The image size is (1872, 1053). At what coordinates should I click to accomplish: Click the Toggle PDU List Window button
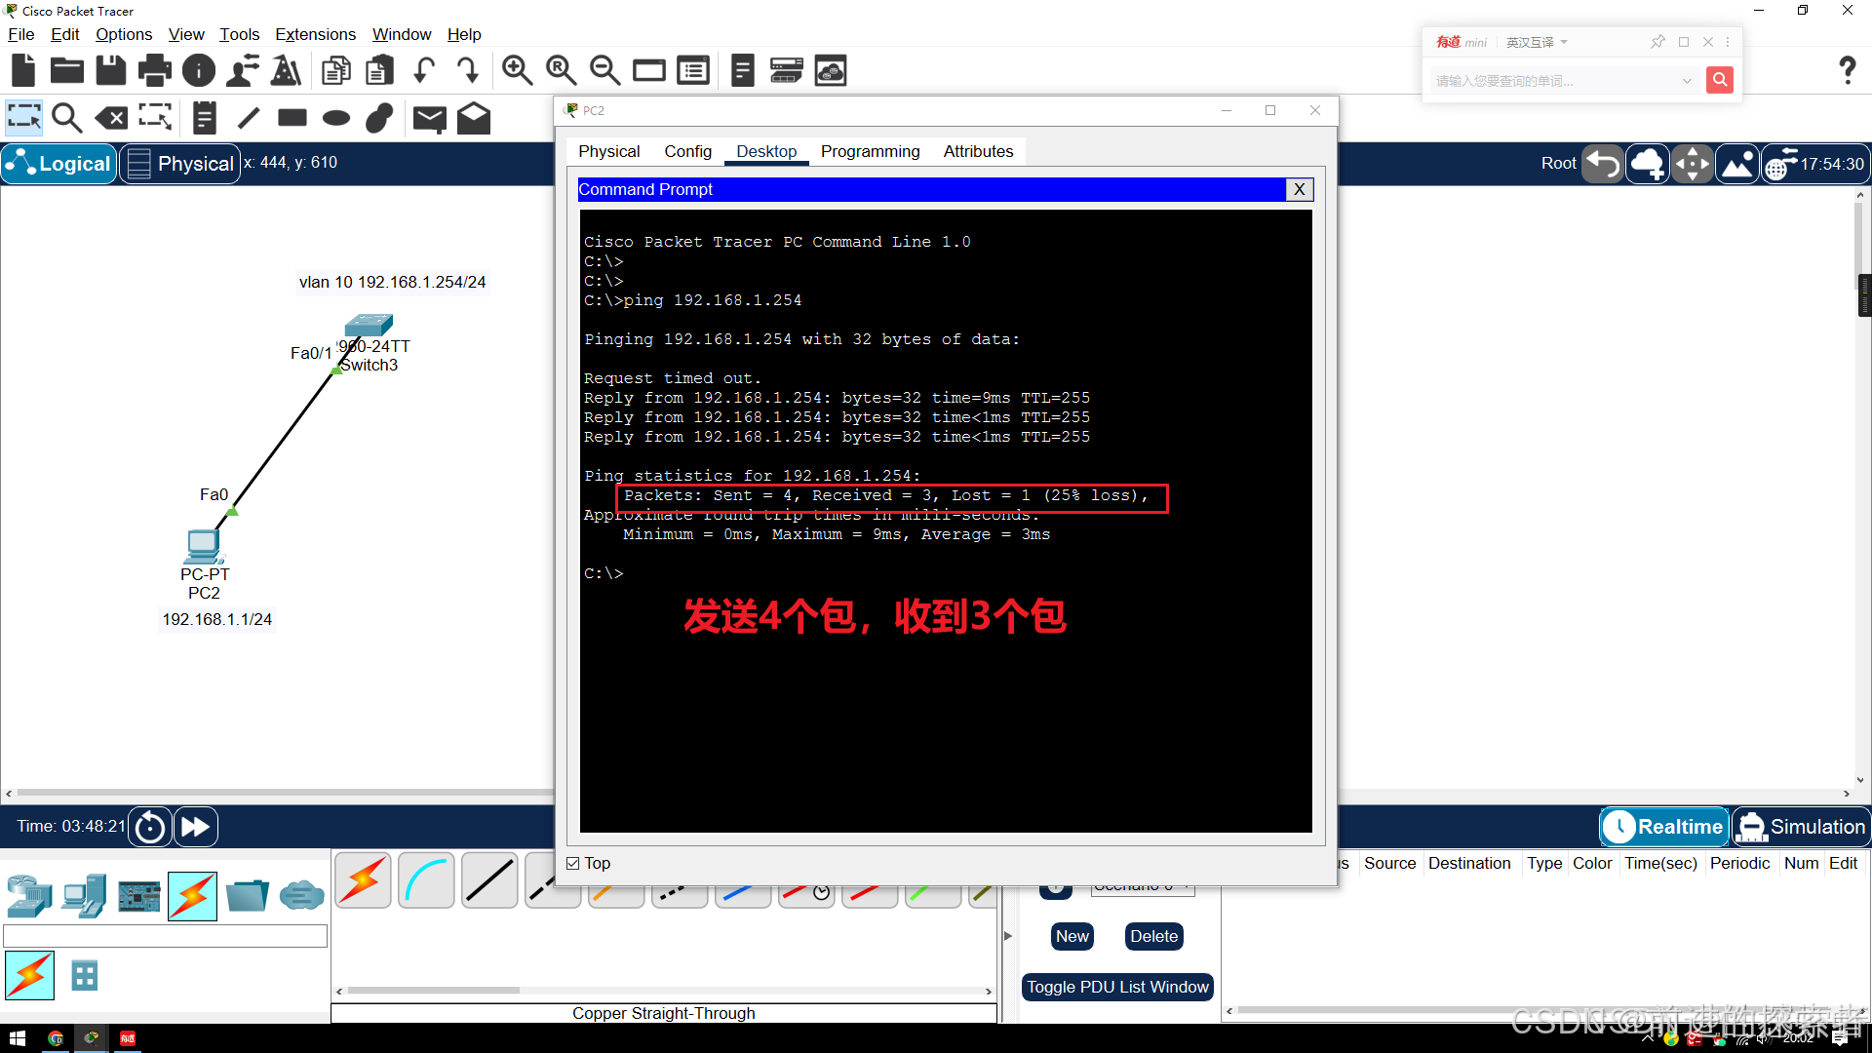pos(1117,987)
